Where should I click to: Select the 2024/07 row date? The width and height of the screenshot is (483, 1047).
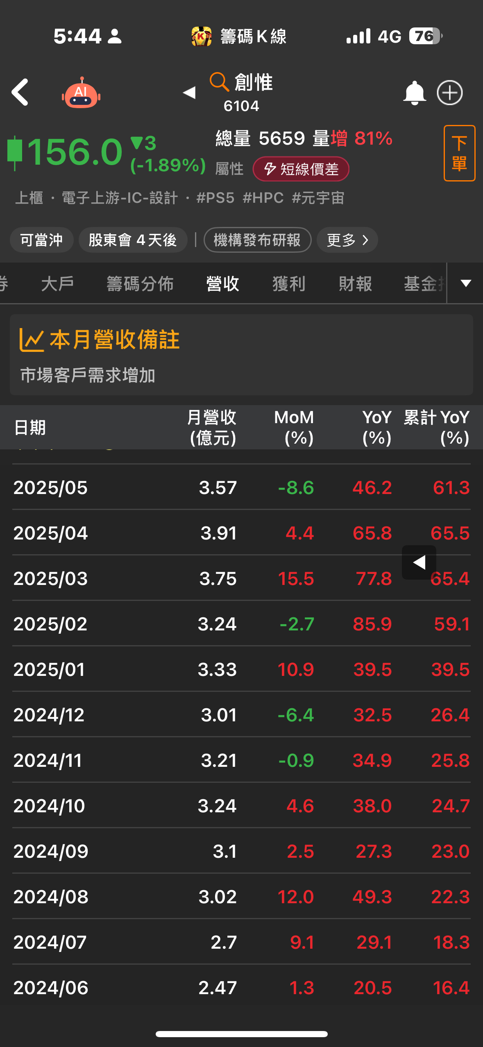tap(50, 942)
